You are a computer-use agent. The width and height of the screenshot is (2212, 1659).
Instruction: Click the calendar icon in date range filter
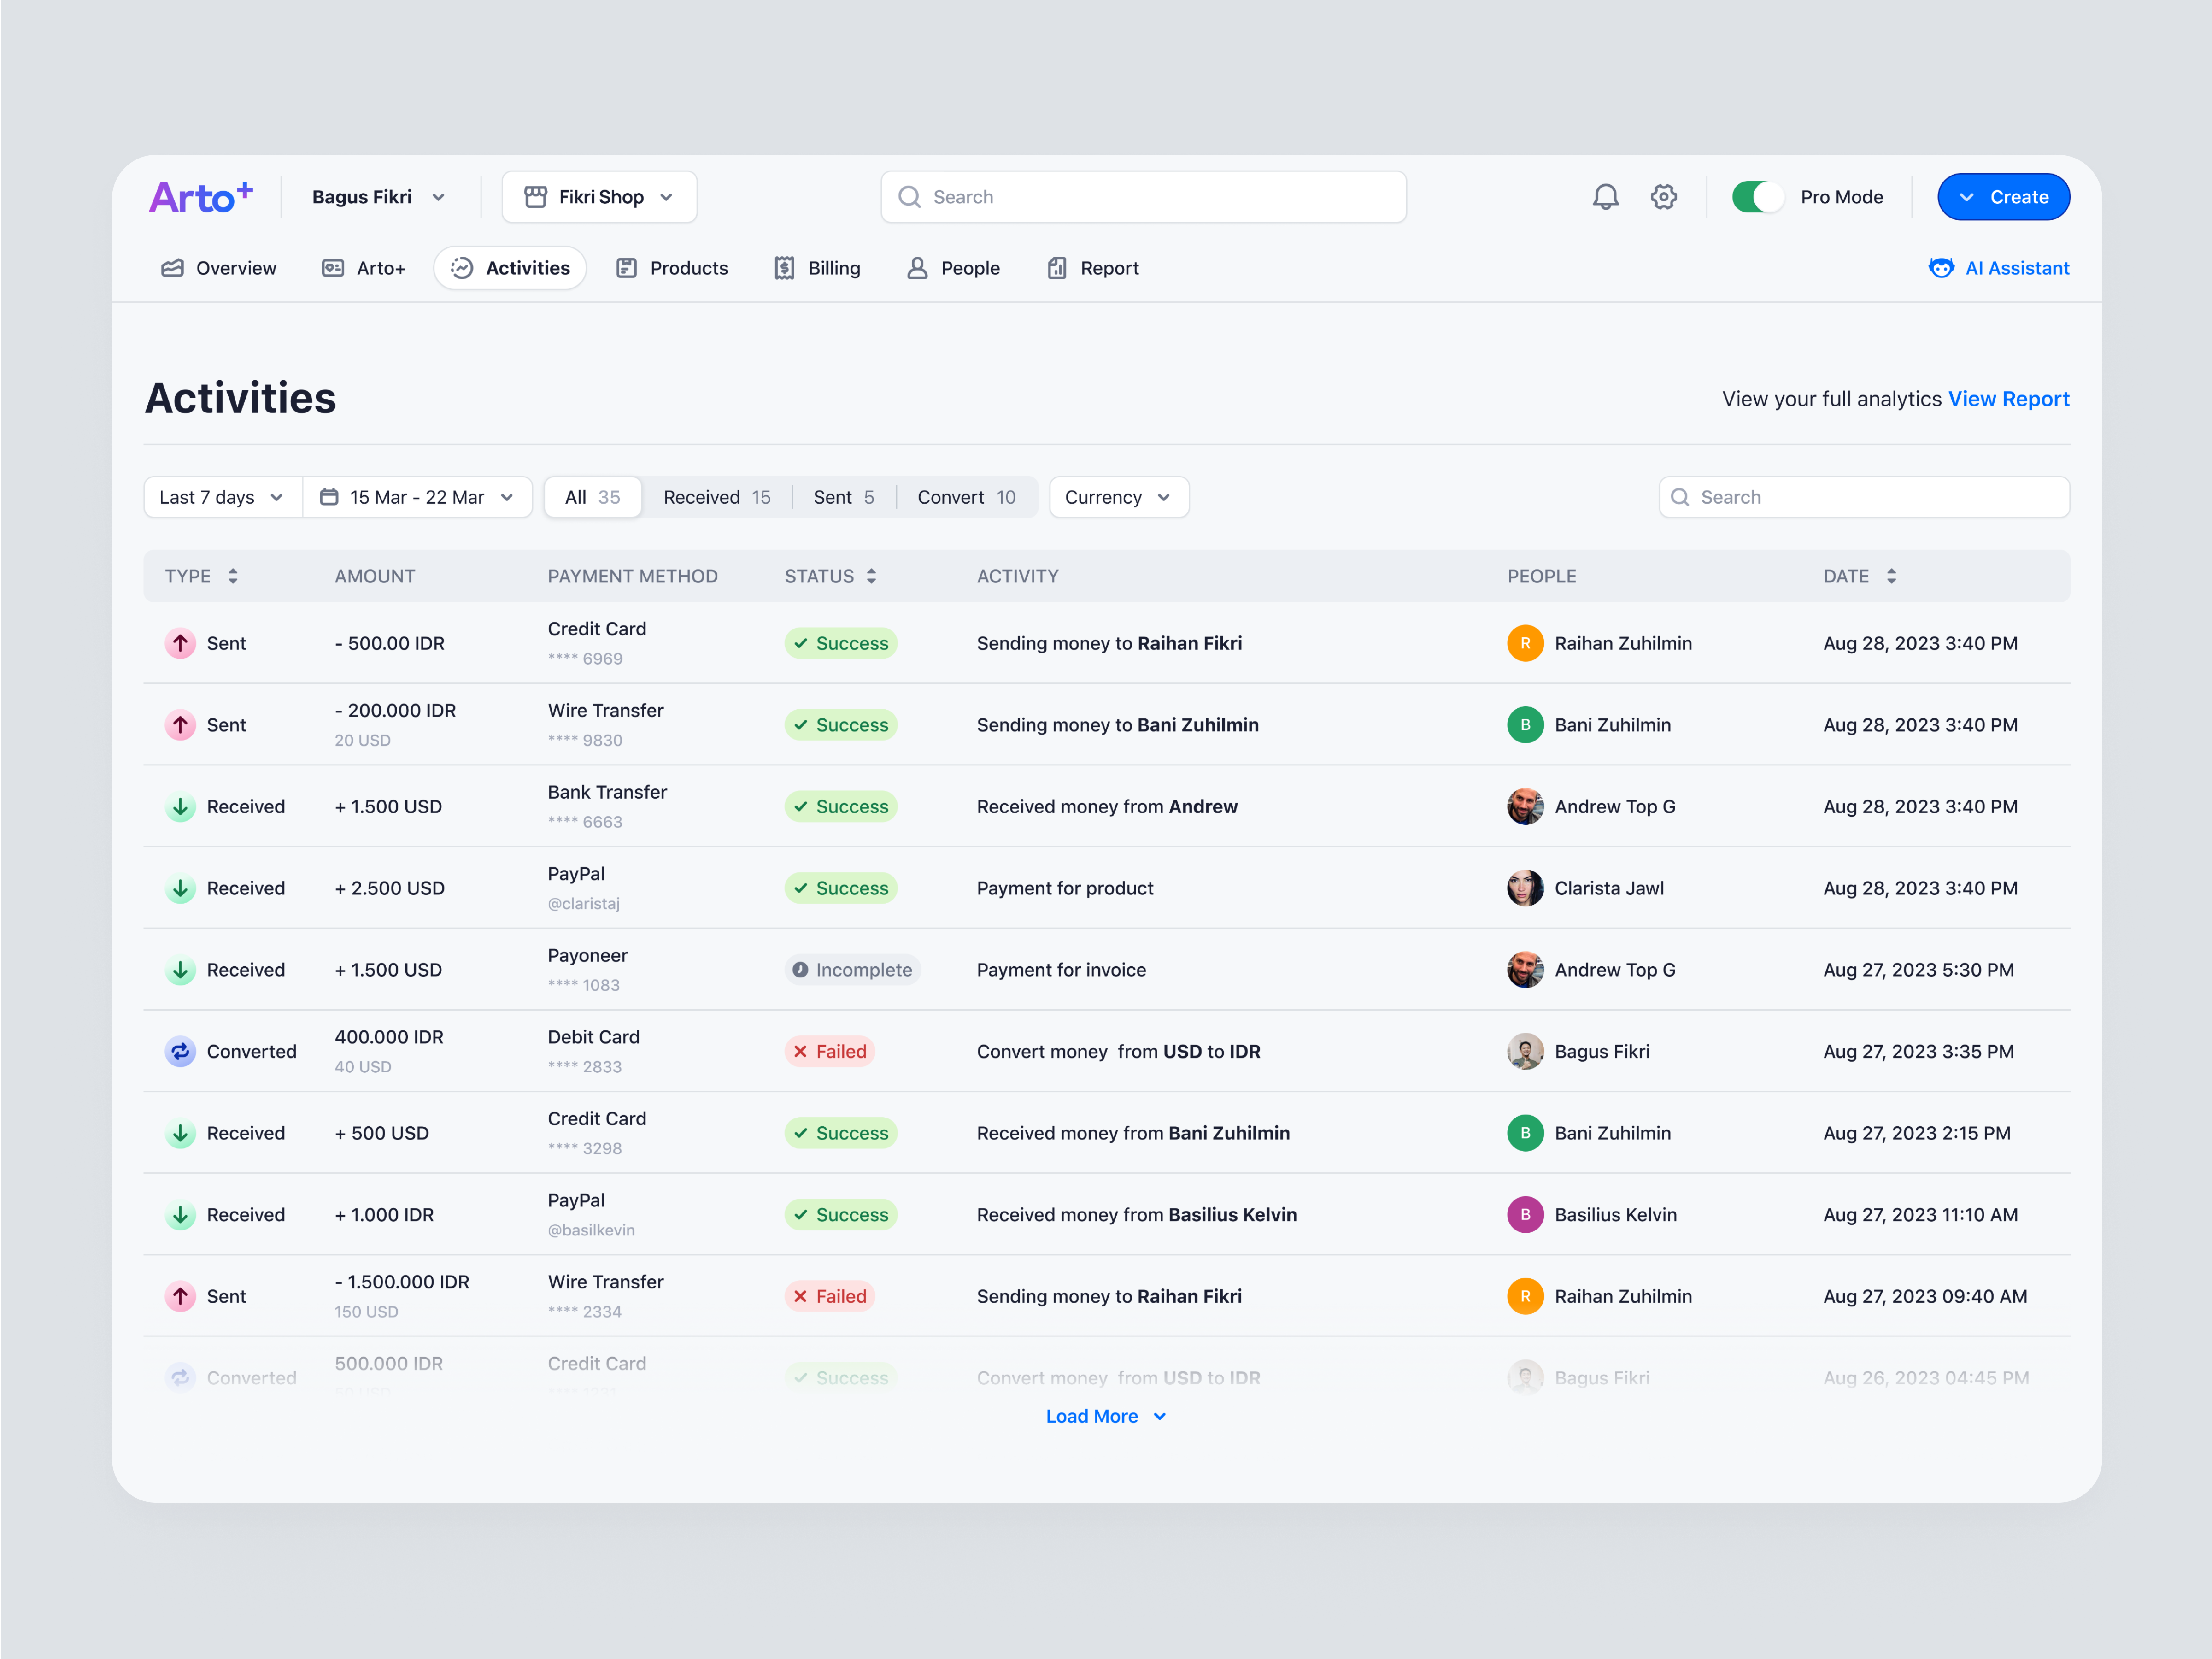[x=330, y=496]
